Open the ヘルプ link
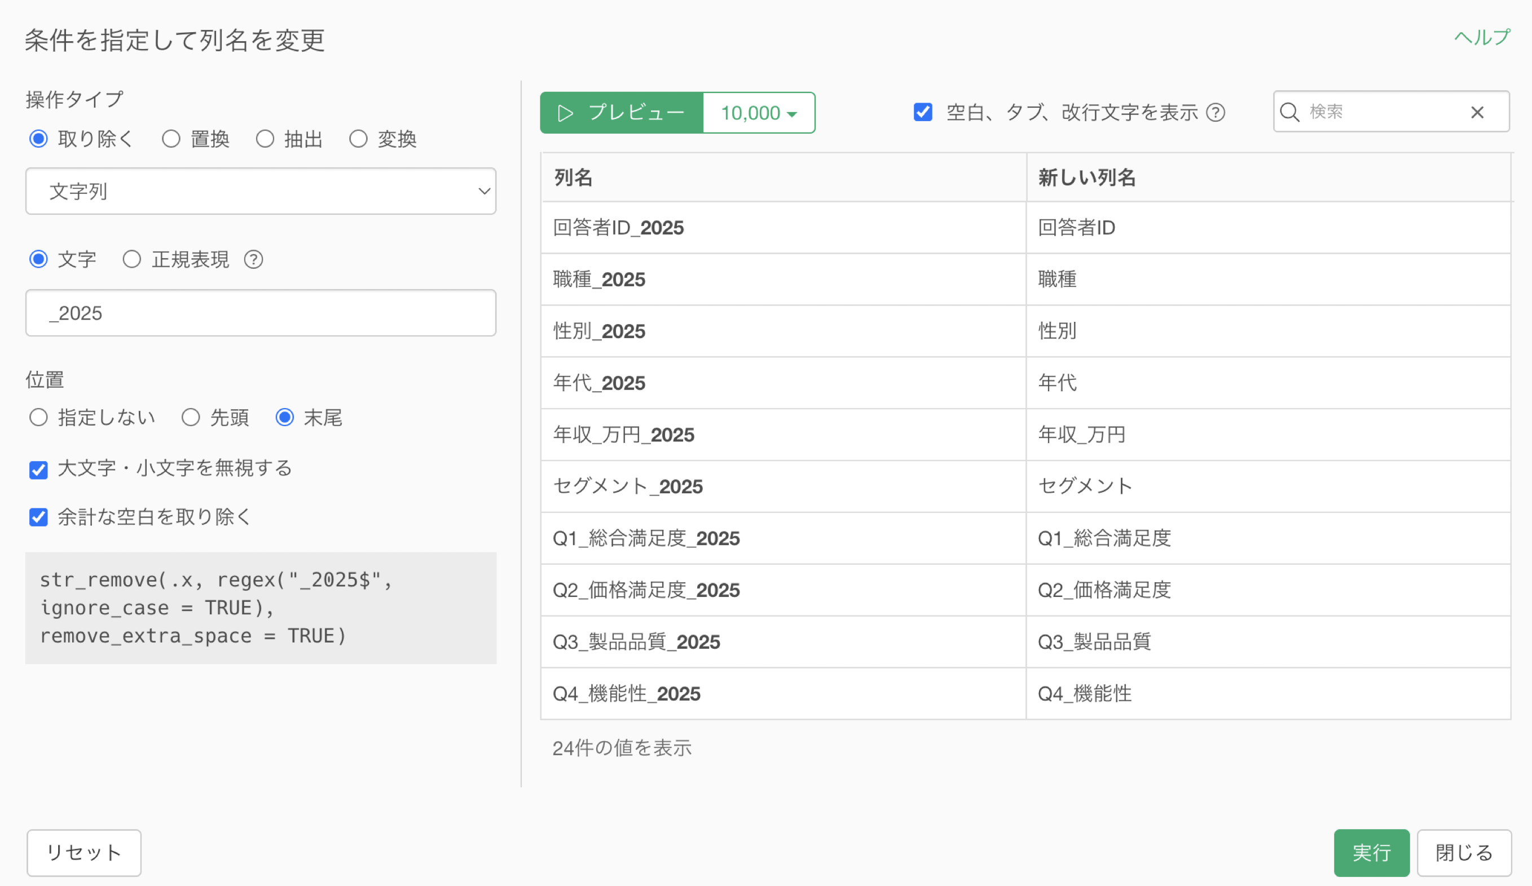This screenshot has height=886, width=1532. coord(1482,38)
